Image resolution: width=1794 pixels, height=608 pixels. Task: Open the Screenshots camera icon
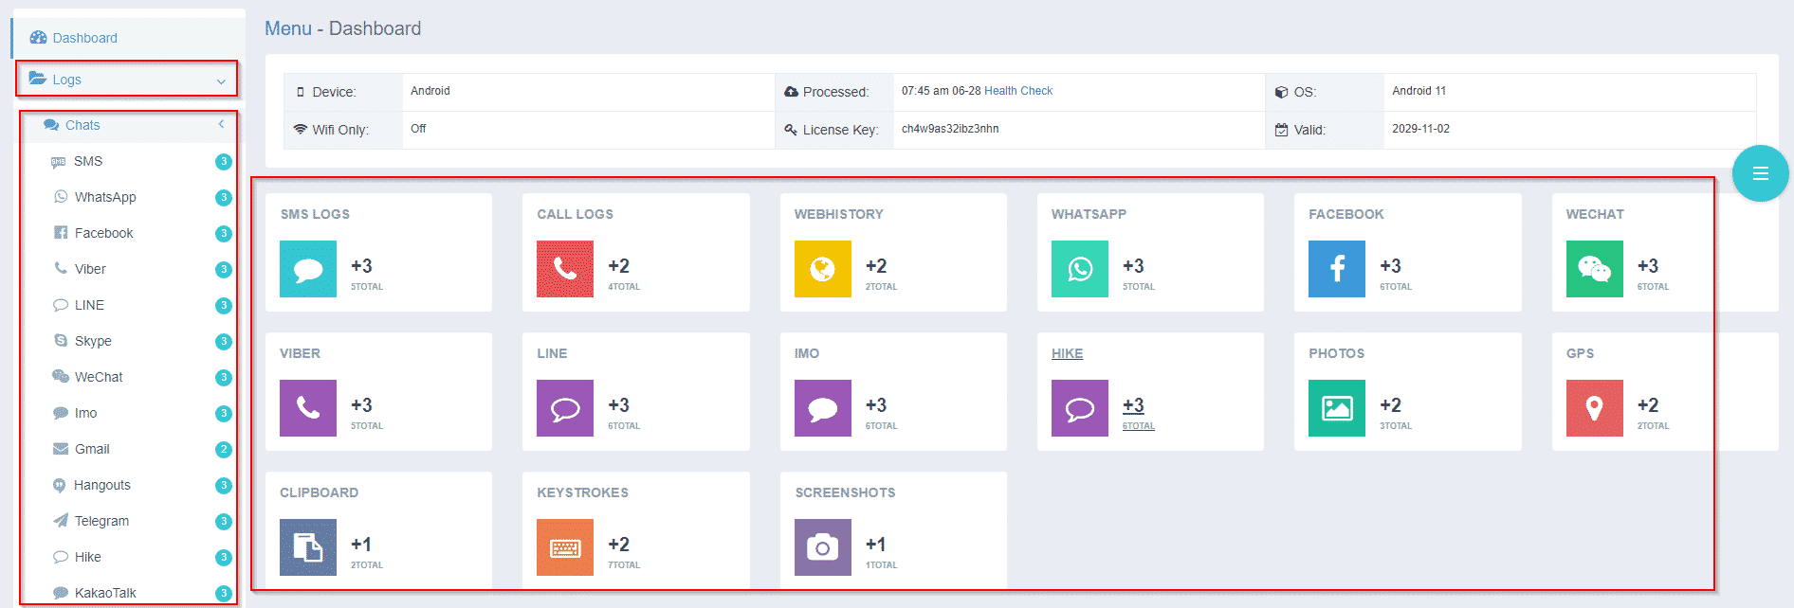pyautogui.click(x=822, y=547)
